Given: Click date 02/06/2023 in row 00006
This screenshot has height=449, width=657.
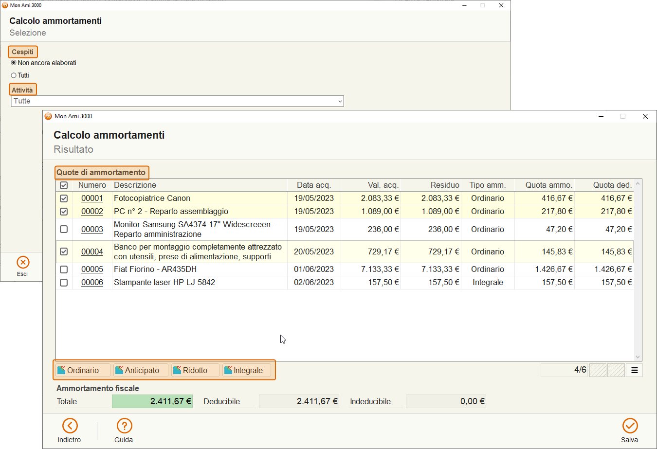Looking at the screenshot, I should point(314,283).
